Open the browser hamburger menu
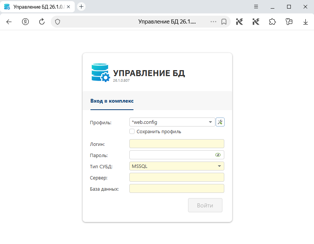314x244 pixels. pos(256,7)
